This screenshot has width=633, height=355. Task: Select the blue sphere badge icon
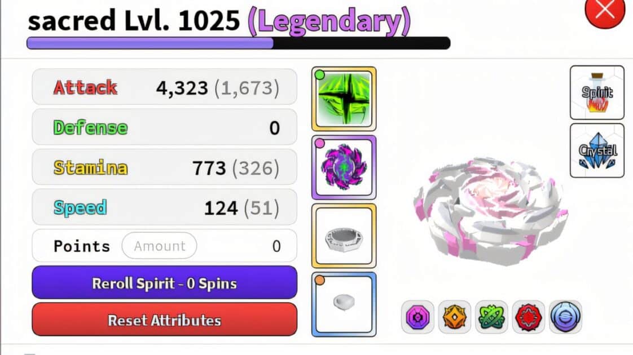pyautogui.click(x=566, y=317)
